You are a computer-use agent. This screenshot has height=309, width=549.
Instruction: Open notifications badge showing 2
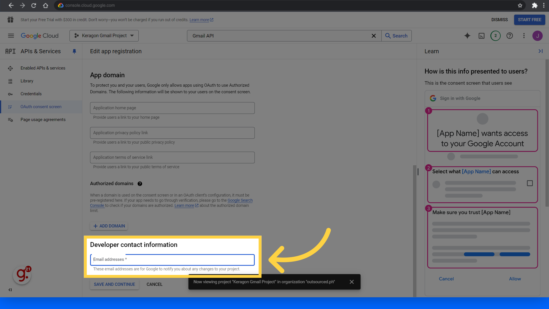point(496,36)
